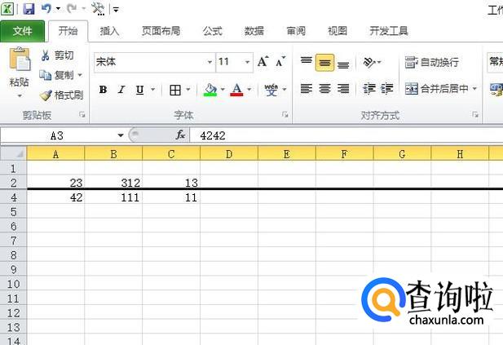The image size is (503, 345).
Task: Expand merge and center dropdown arrow
Action: coord(474,89)
